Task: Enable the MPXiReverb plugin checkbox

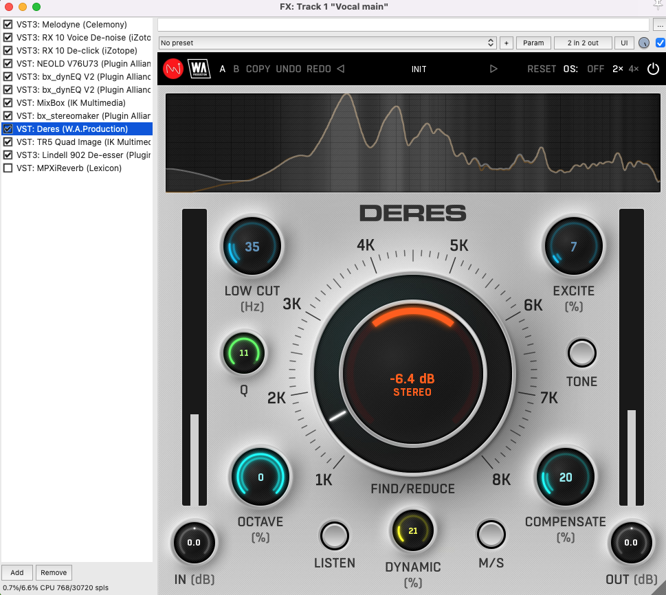Action: click(x=8, y=168)
